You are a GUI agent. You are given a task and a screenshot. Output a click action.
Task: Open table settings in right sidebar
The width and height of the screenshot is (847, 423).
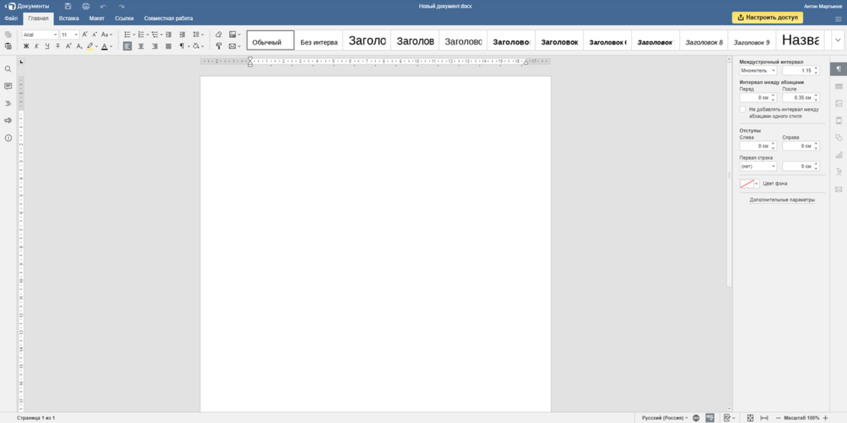click(x=838, y=86)
